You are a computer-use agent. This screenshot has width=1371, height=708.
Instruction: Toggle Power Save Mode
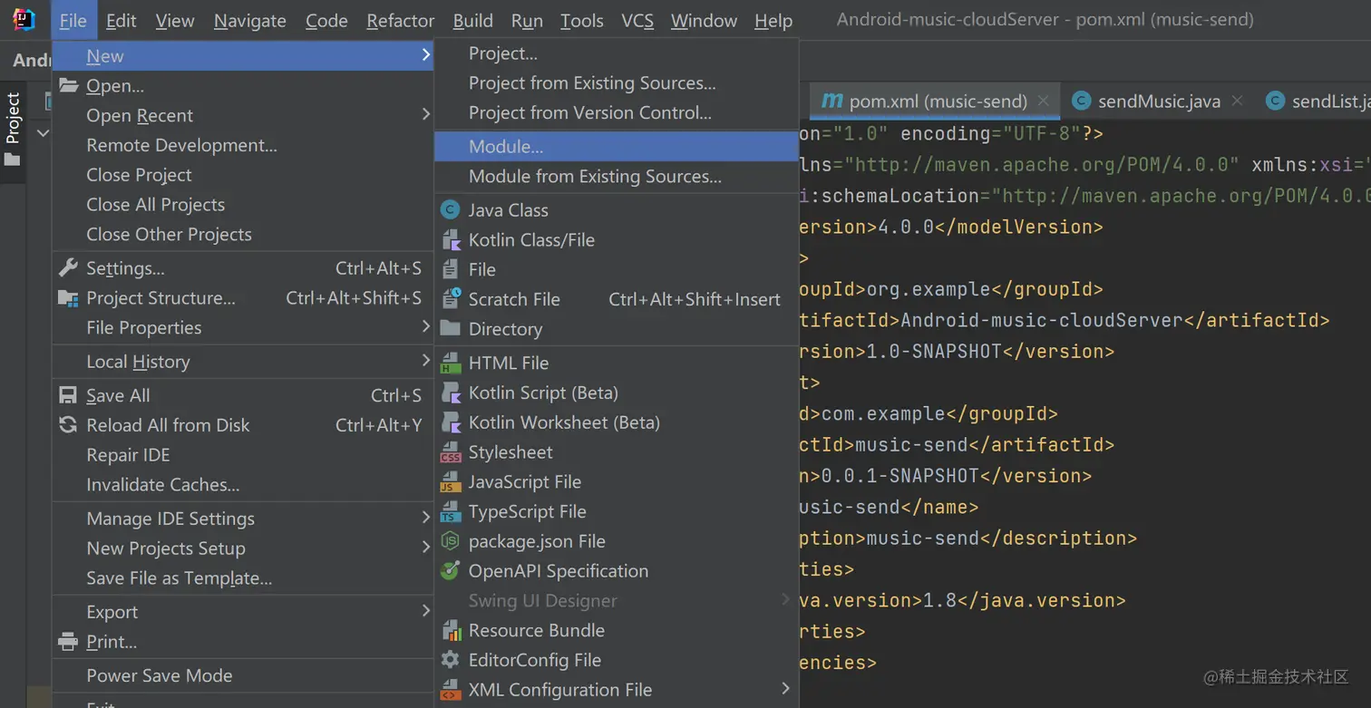[x=160, y=675]
